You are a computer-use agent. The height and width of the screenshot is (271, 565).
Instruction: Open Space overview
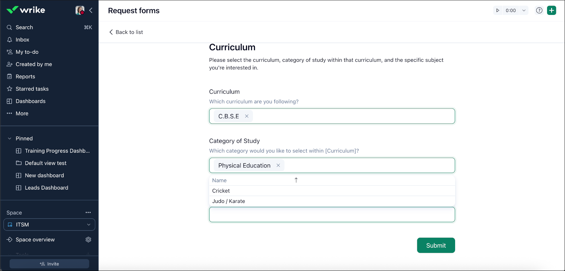point(35,239)
